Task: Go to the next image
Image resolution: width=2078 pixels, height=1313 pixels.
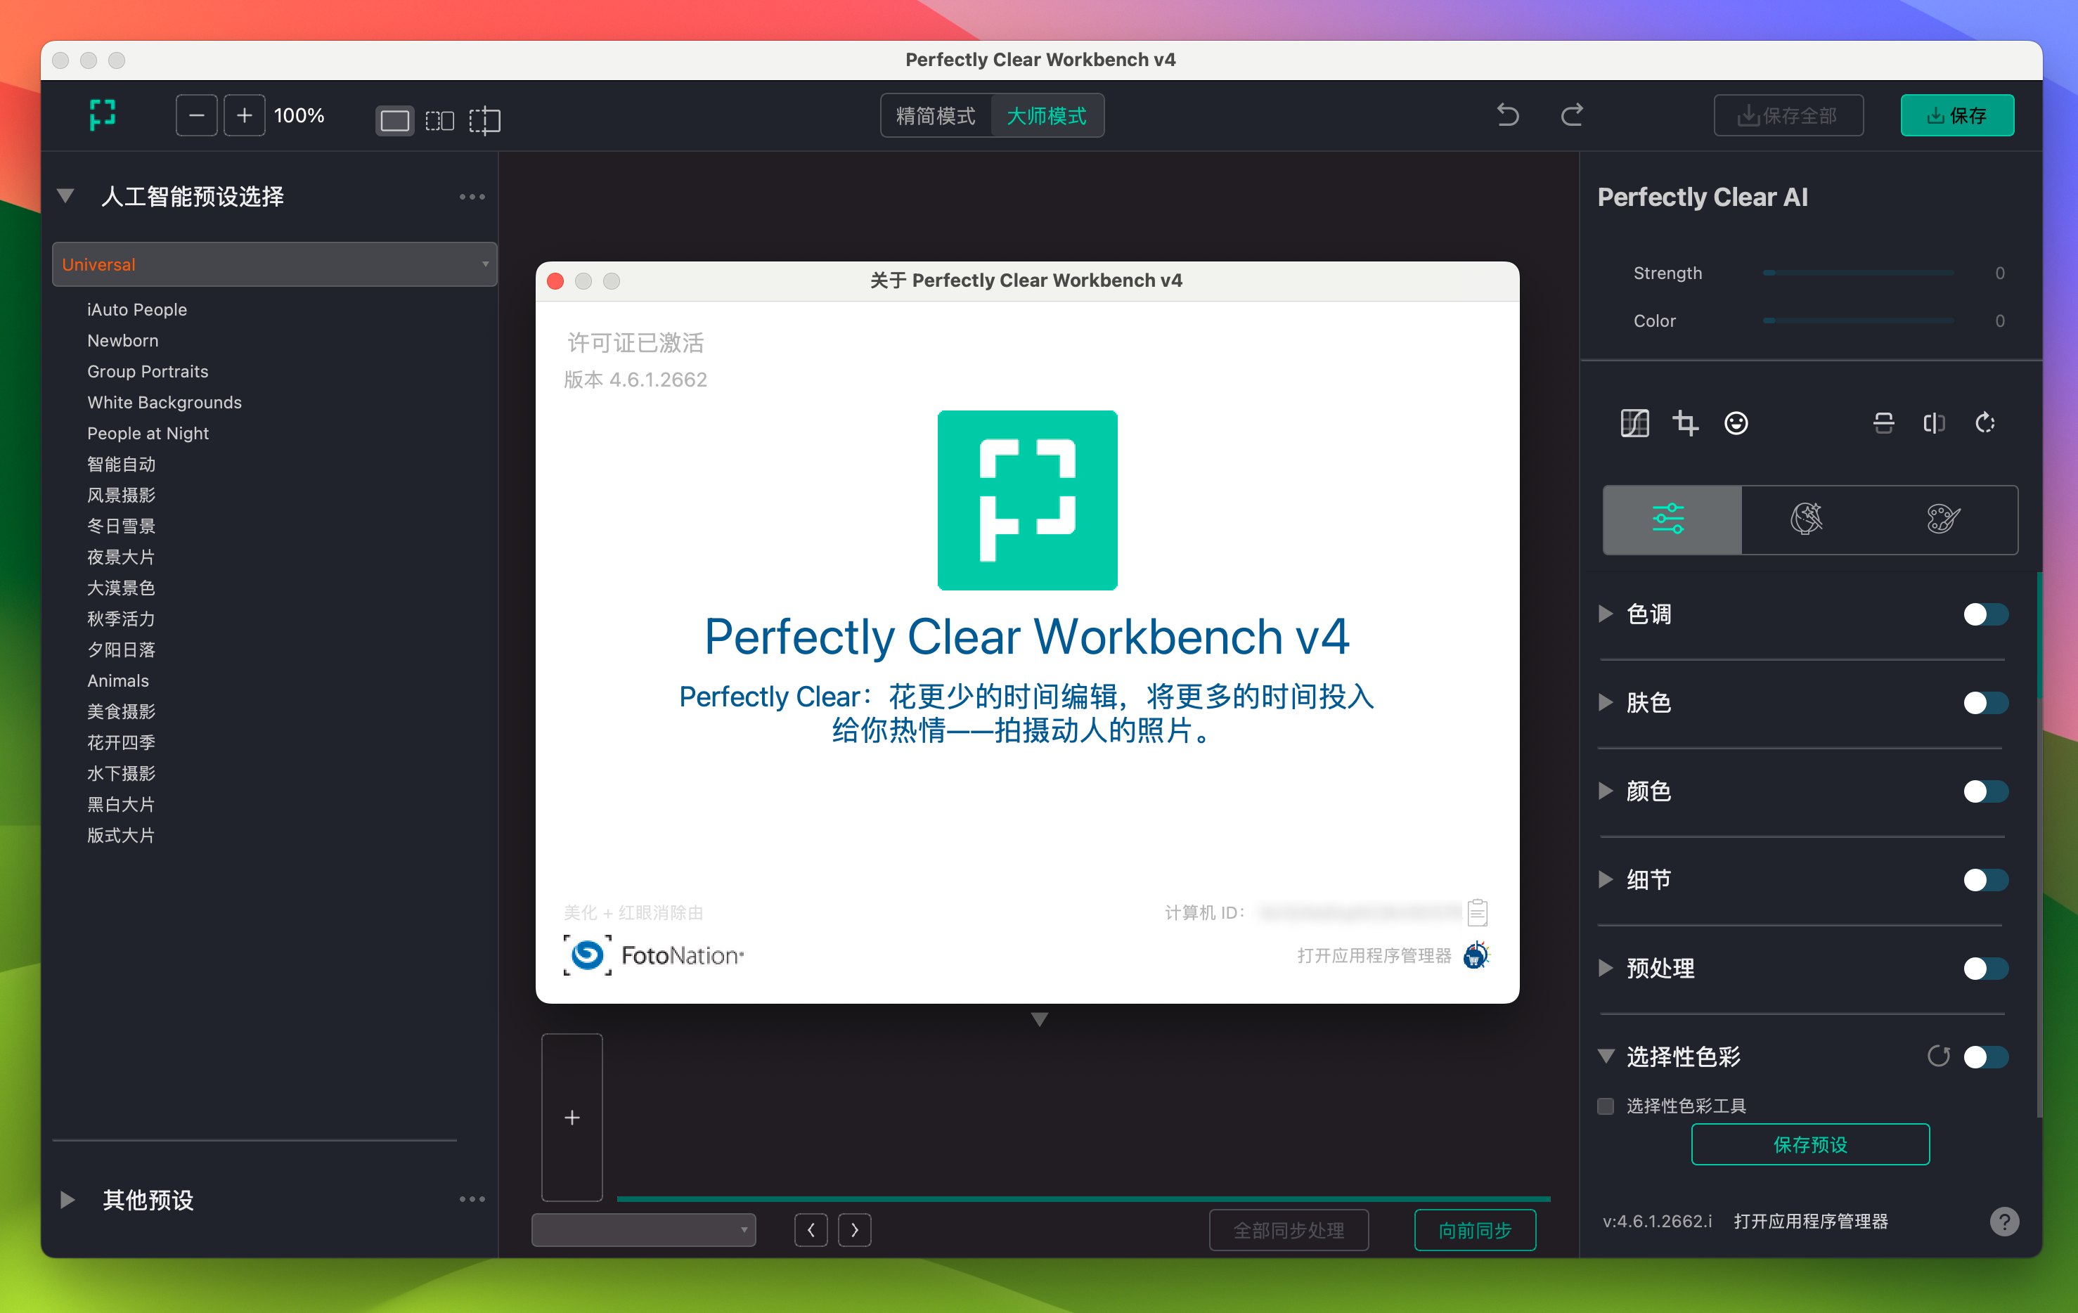Action: coord(854,1230)
